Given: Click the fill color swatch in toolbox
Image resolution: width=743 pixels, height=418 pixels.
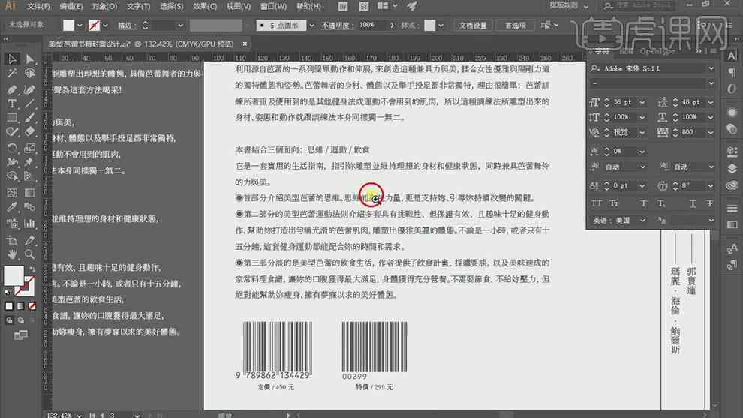Looking at the screenshot, I should click(x=14, y=275).
